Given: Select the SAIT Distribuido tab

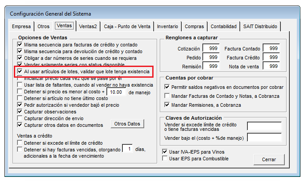Looking at the screenshot, I should 260,26.
